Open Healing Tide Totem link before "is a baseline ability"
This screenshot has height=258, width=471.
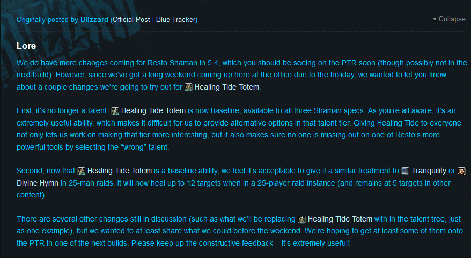pyautogui.click(x=120, y=171)
